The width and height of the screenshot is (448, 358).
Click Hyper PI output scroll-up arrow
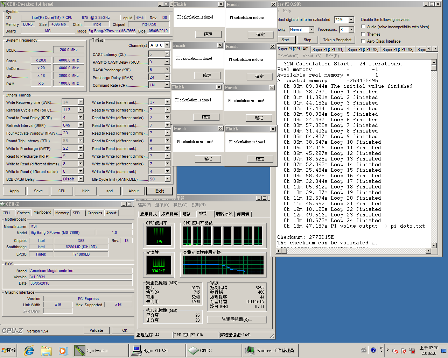coord(434,63)
